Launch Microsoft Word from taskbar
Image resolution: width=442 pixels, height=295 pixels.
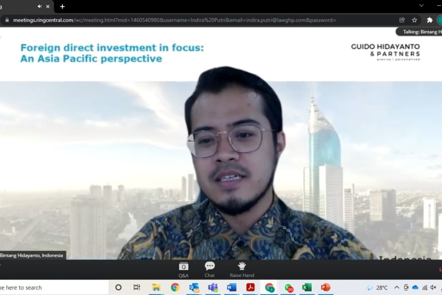pos(232,287)
